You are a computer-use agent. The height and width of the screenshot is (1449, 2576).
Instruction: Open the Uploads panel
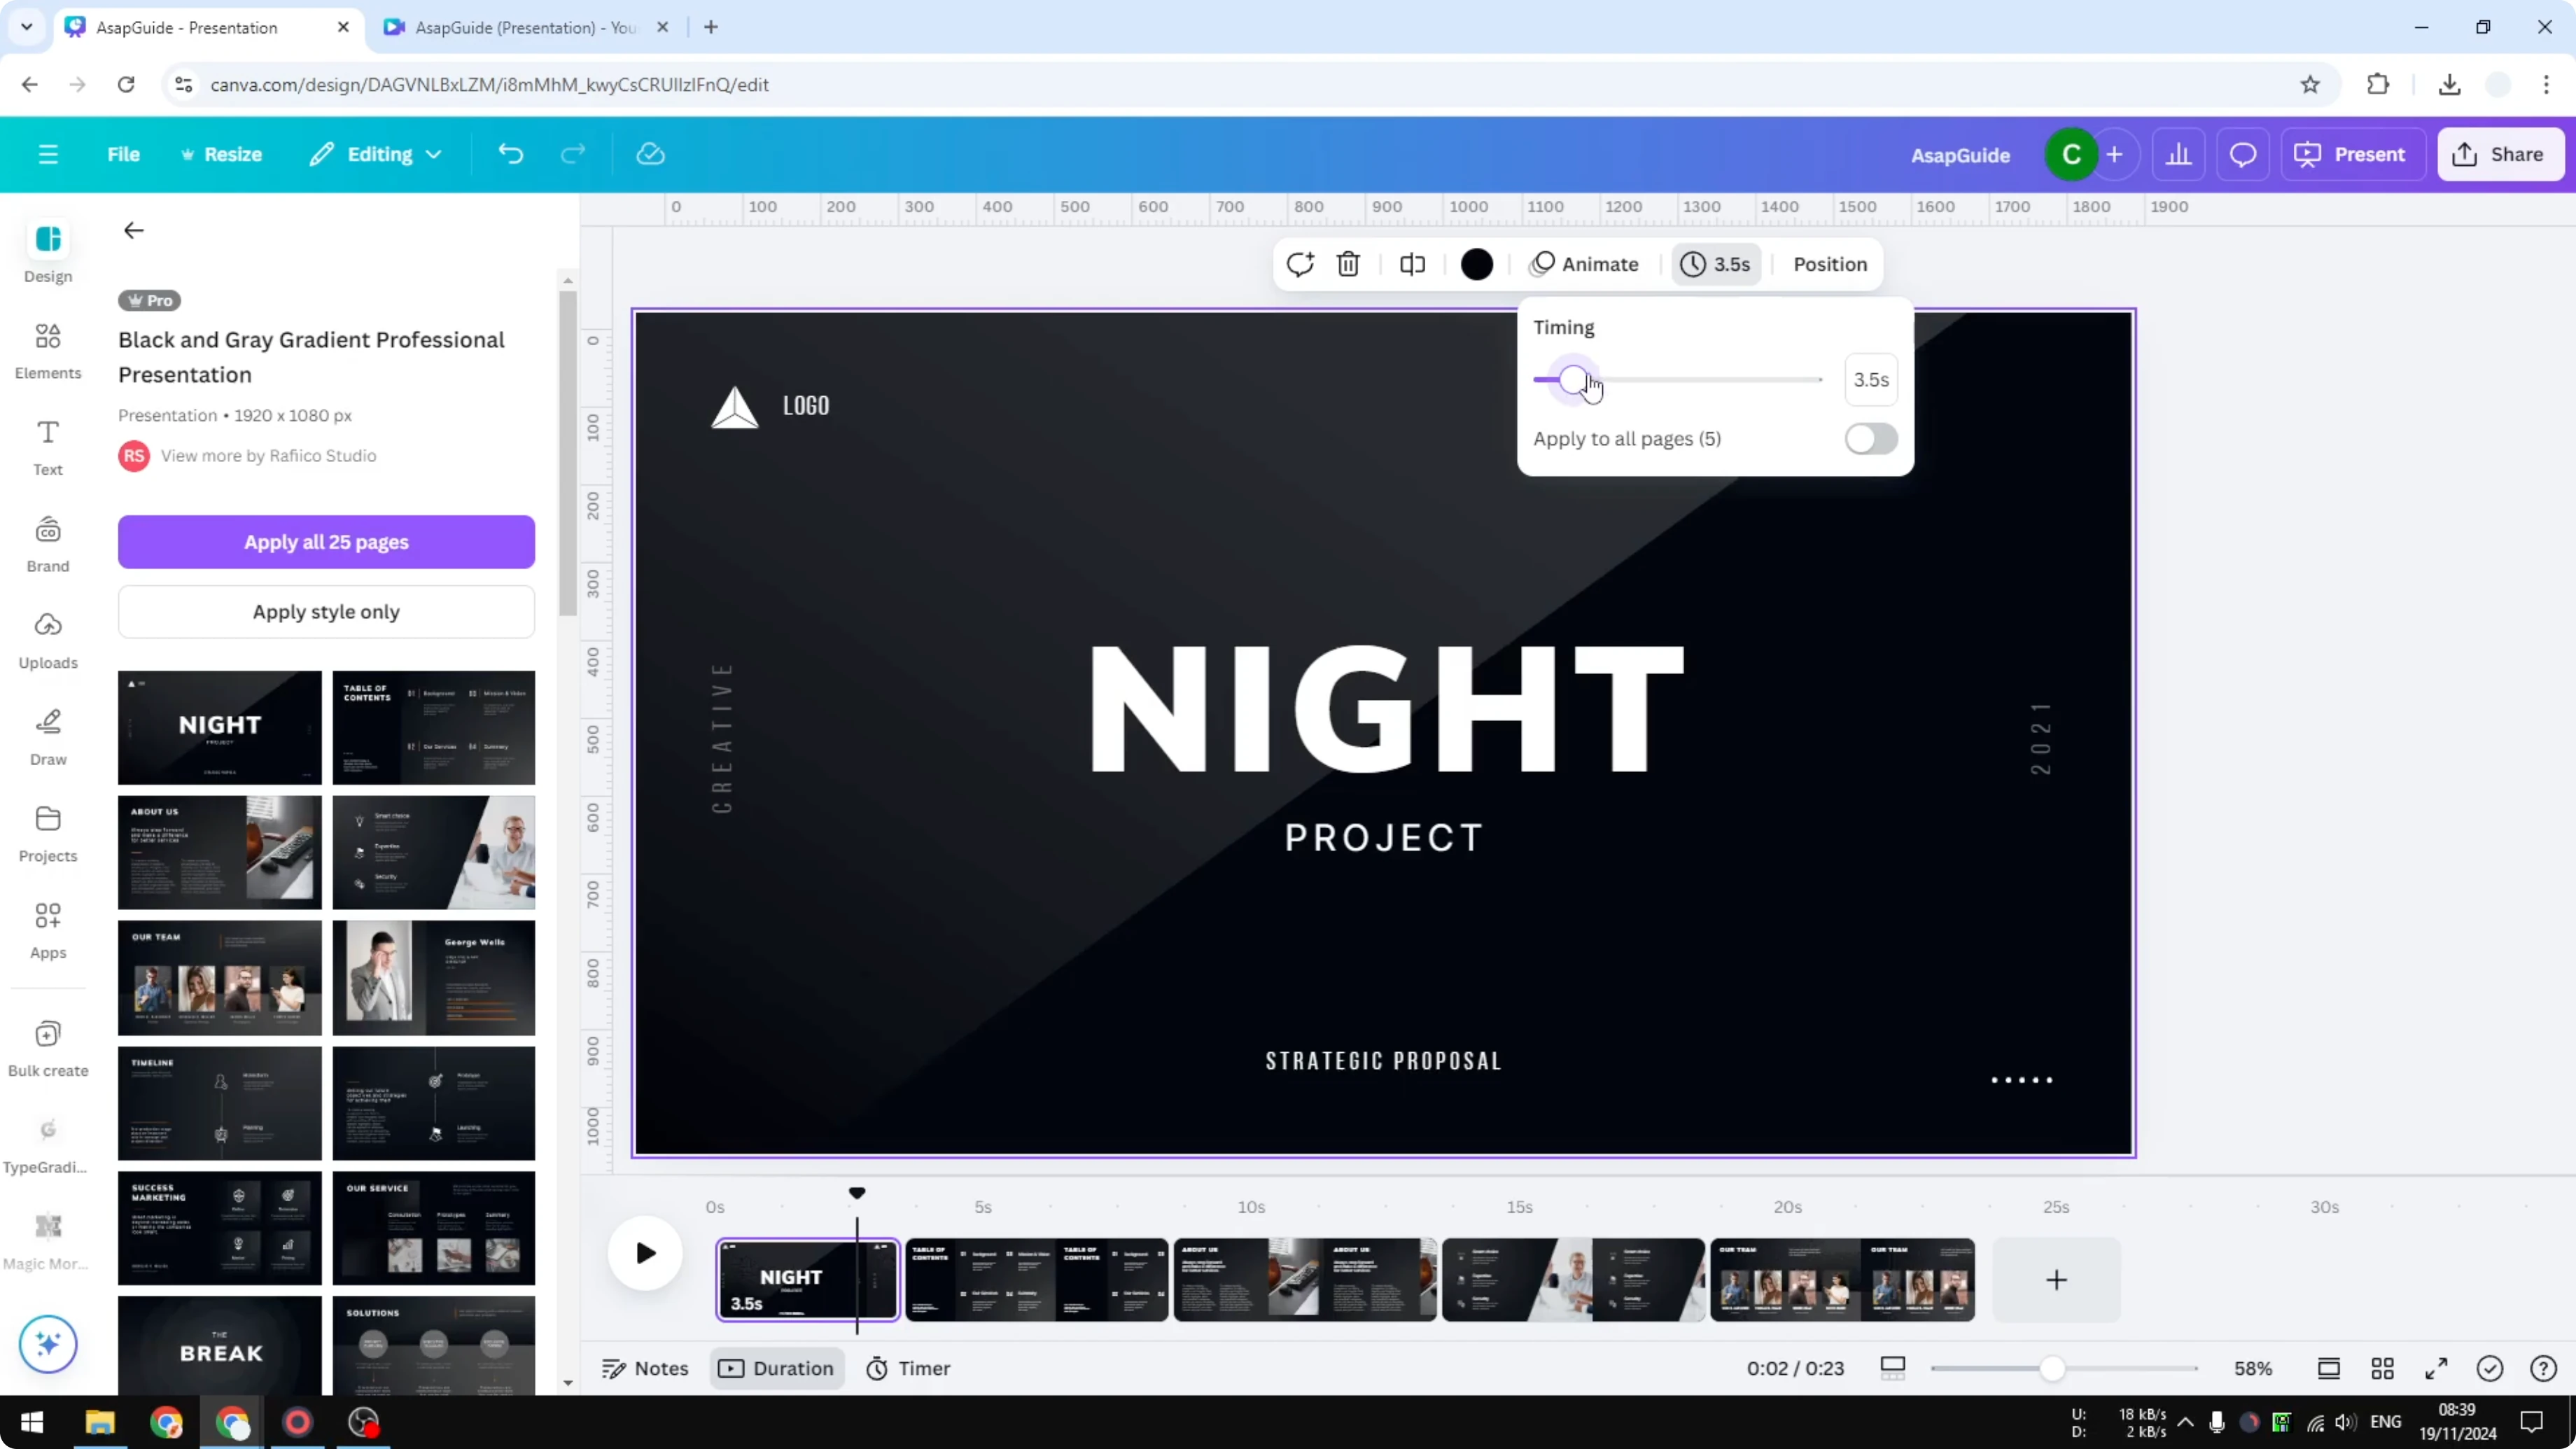(47, 640)
